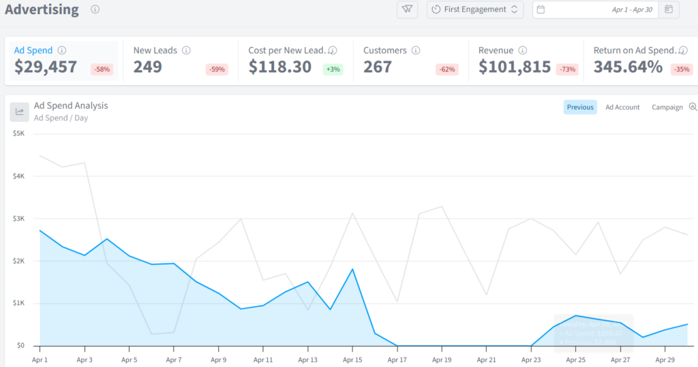698x367 pixels.
Task: Click the line chart type icon
Action: (x=20, y=112)
